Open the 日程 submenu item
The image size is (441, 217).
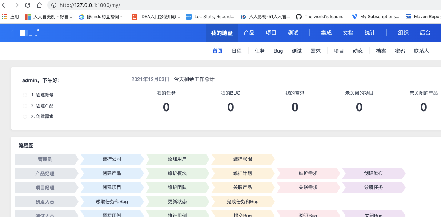point(237,51)
